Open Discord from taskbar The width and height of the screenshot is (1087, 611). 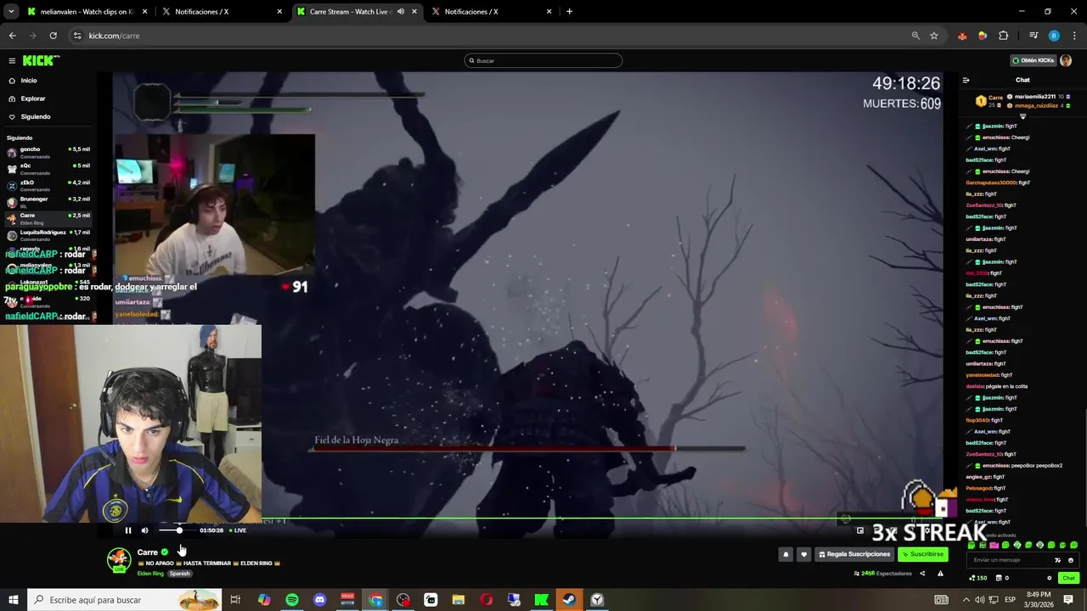319,600
